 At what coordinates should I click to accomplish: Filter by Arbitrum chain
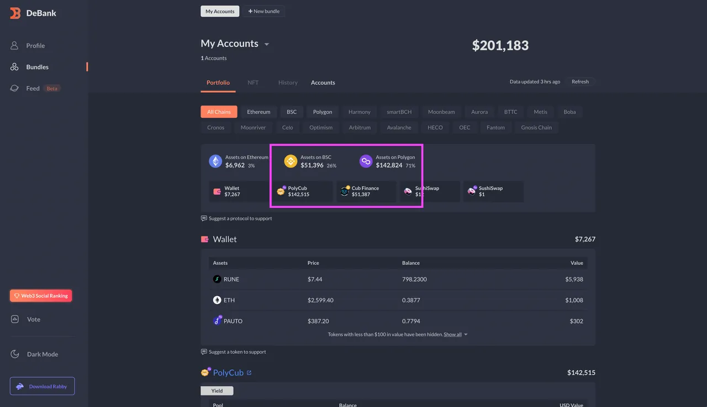360,127
